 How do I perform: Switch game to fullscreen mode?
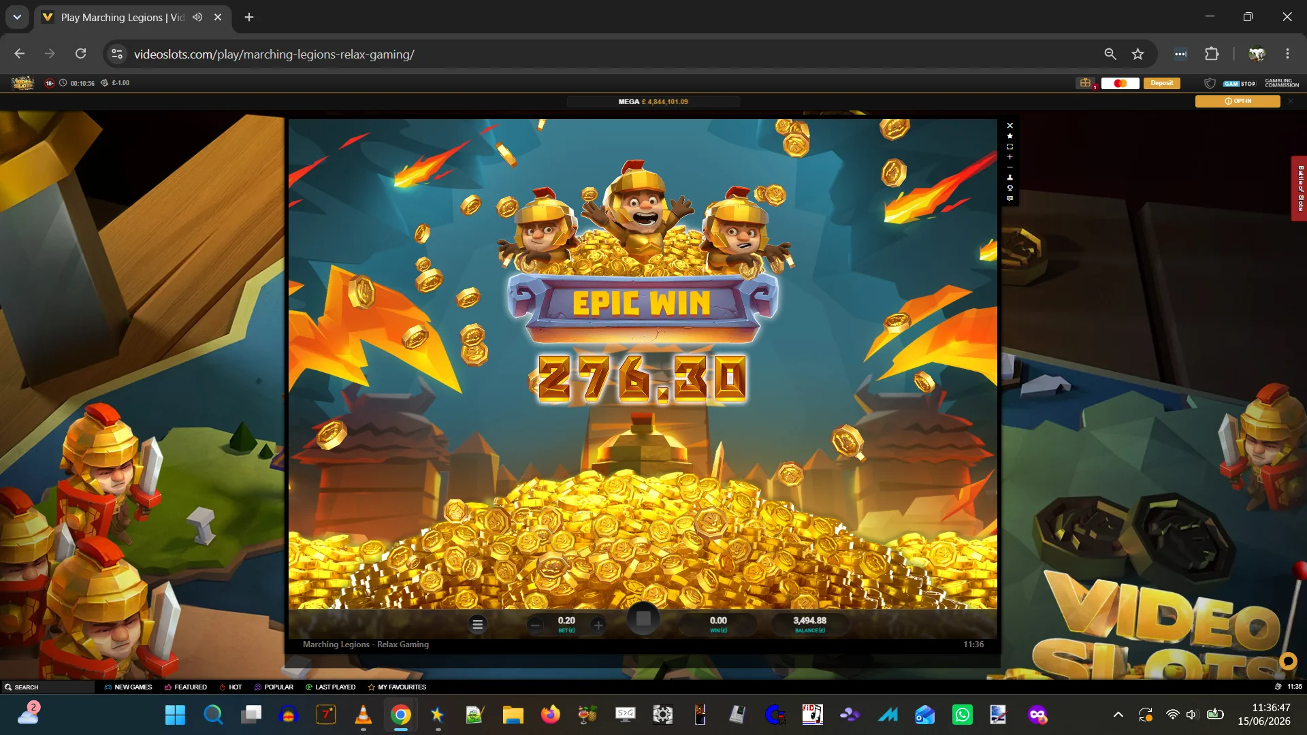click(x=1010, y=147)
